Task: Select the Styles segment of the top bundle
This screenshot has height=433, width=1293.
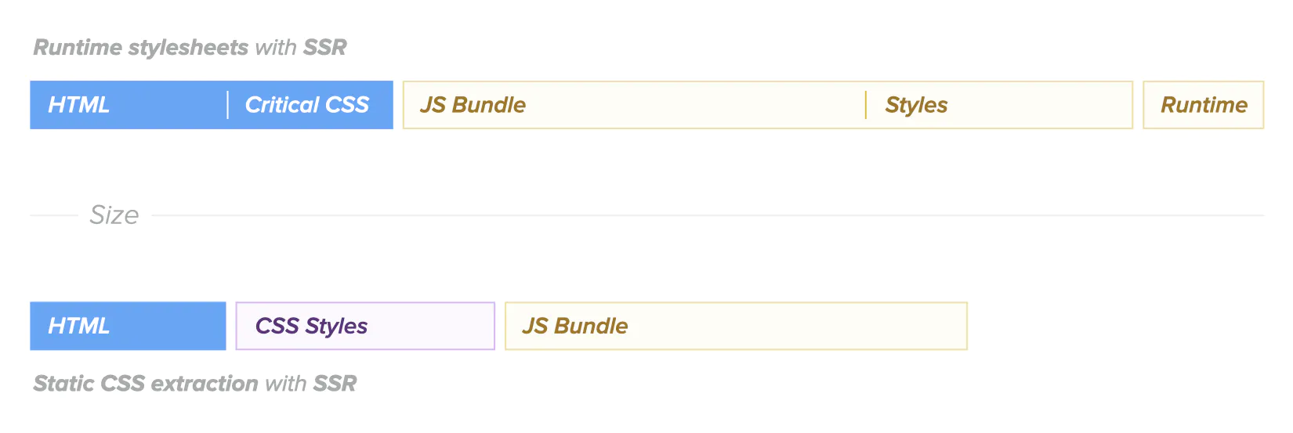Action: pyautogui.click(x=917, y=105)
